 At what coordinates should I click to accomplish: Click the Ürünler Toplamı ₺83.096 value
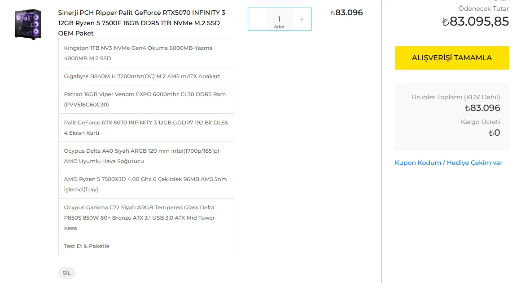[482, 108]
